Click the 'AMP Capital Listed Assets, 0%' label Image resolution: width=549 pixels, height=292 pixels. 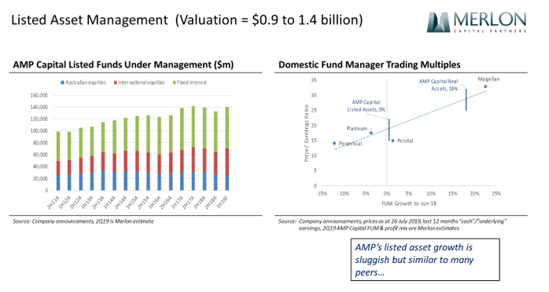coord(366,106)
